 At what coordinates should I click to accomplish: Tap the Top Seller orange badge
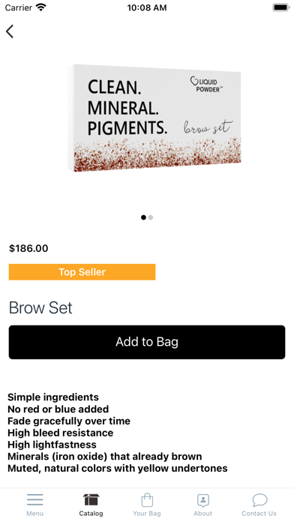tap(82, 272)
